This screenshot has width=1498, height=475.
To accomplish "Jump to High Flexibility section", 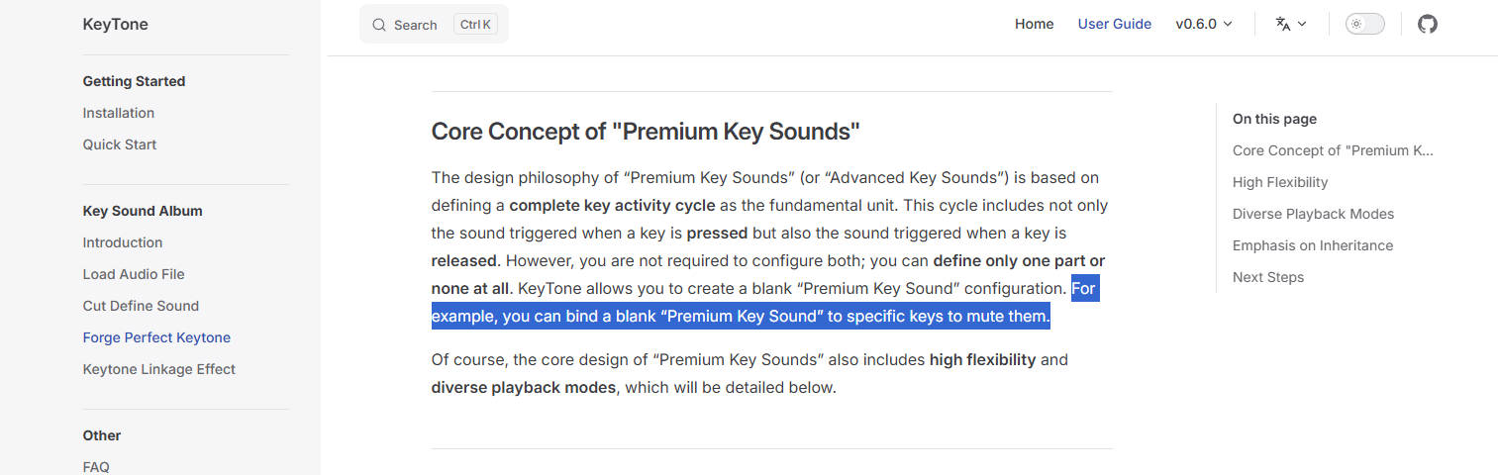I will click(x=1280, y=182).
